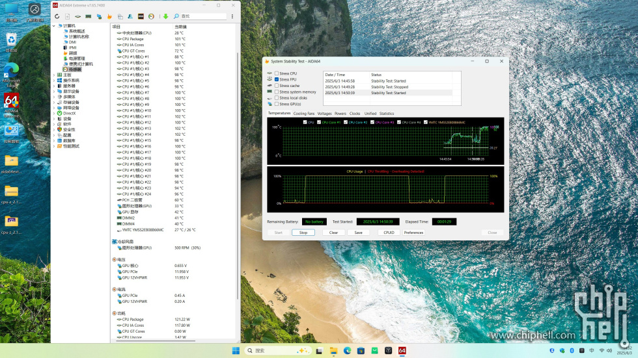Switch to the Statistics tab
The width and height of the screenshot is (638, 358).
(x=387, y=114)
